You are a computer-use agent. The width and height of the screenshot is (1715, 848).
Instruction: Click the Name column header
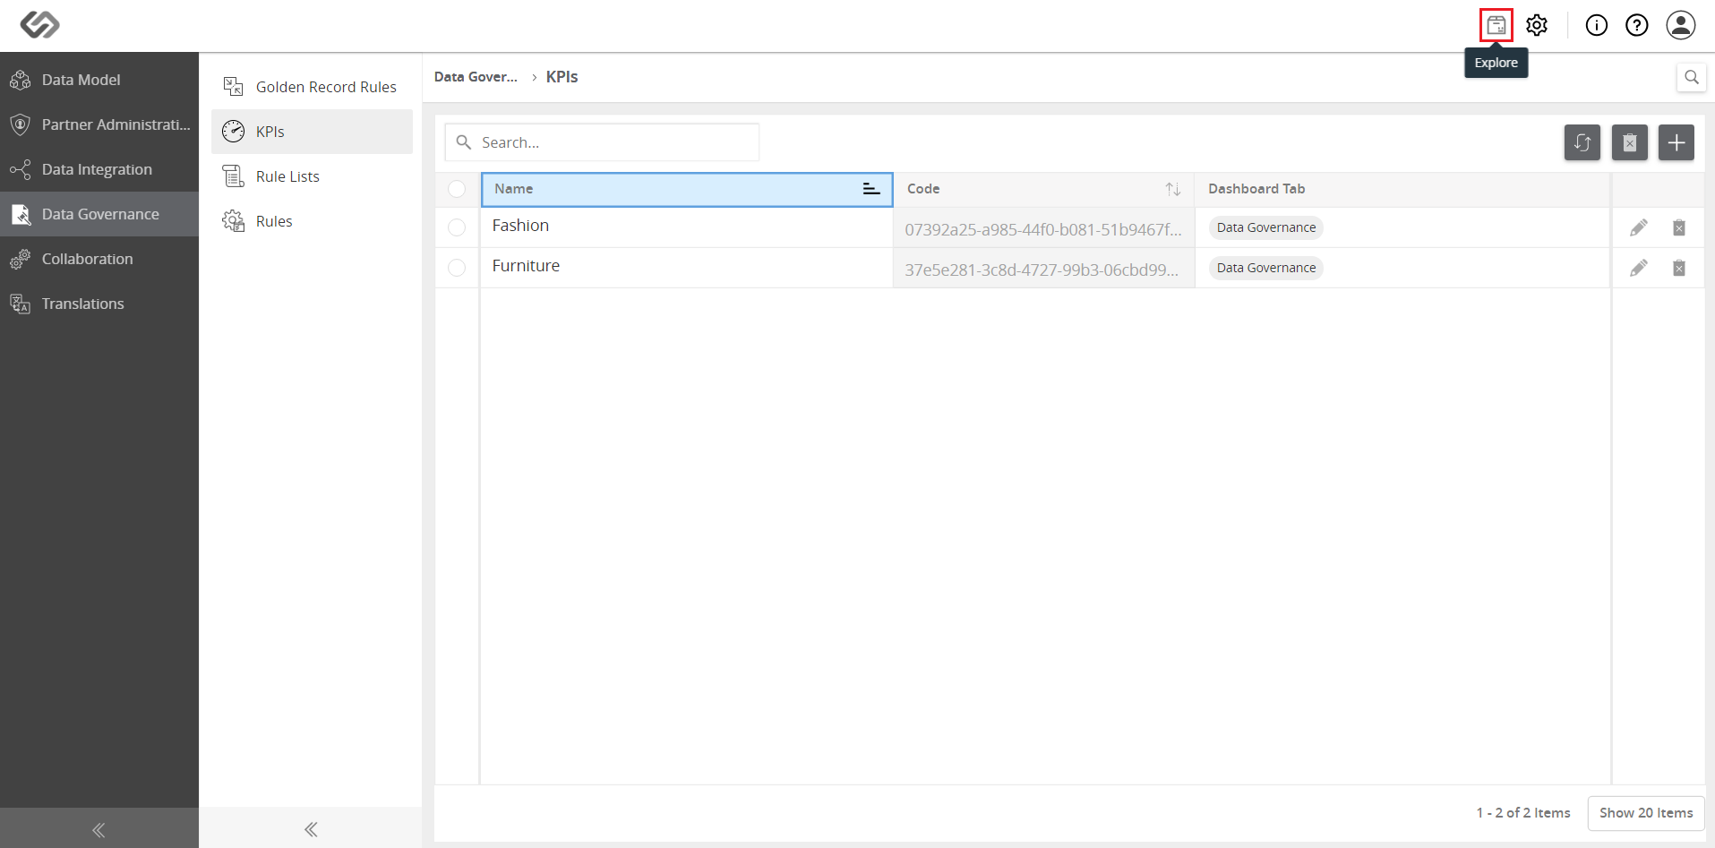click(x=687, y=189)
